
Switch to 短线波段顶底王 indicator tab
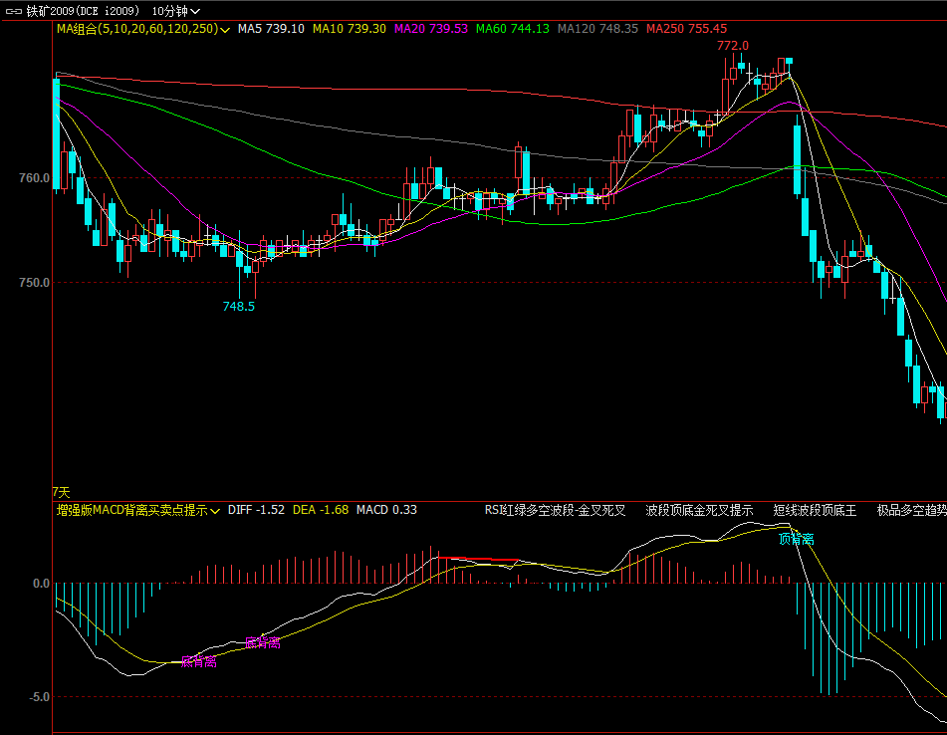[x=815, y=510]
